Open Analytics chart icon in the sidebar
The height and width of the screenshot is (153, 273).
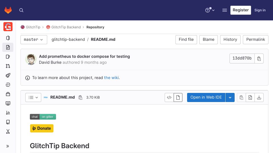click(8, 113)
